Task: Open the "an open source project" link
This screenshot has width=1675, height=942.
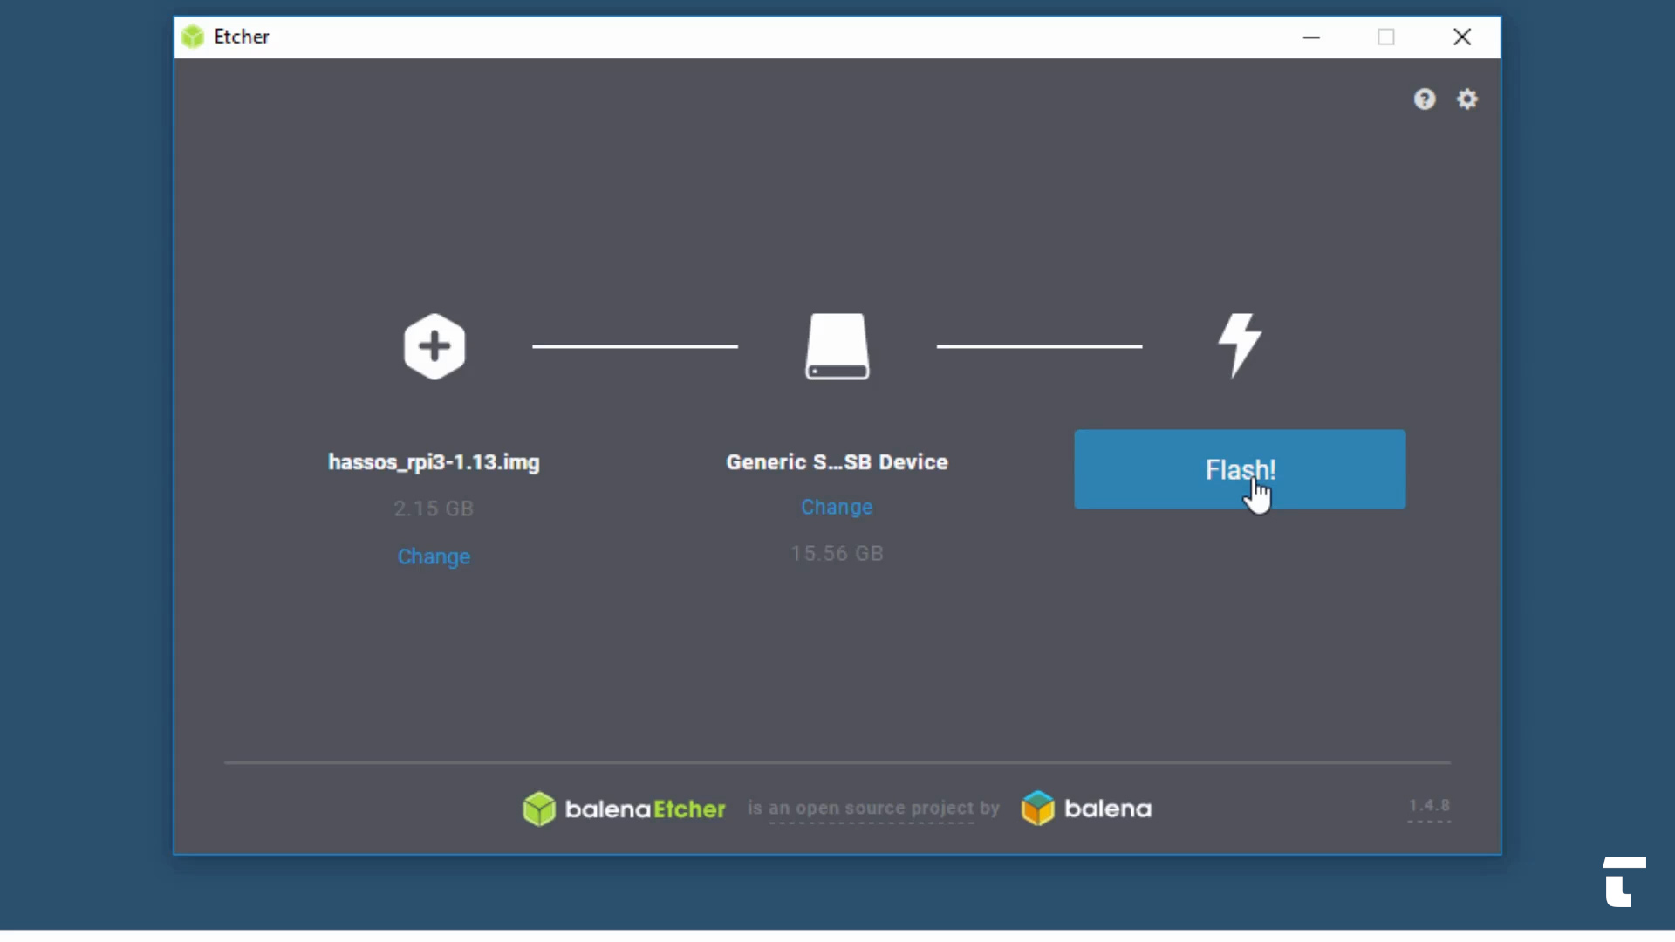Action: 871,809
